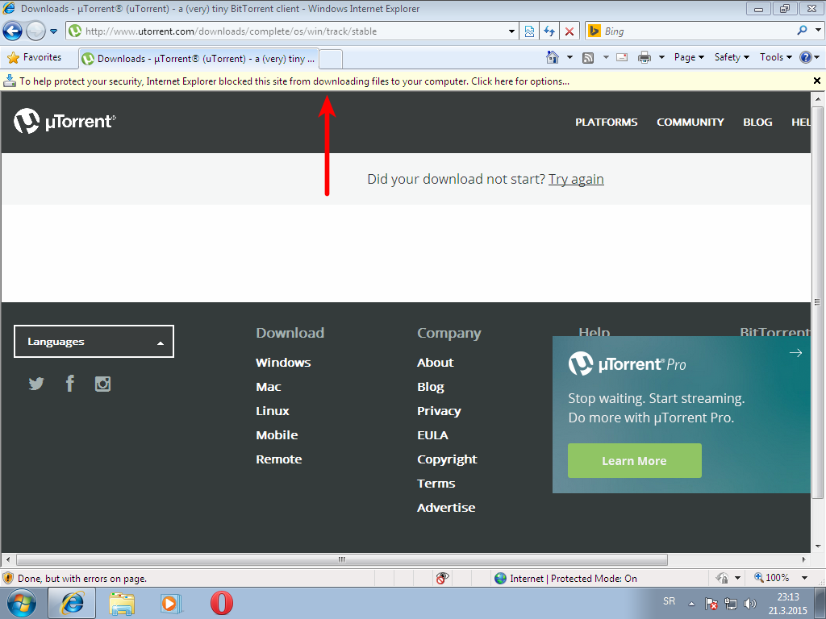Open the Advertise link
826x619 pixels.
[x=446, y=508]
